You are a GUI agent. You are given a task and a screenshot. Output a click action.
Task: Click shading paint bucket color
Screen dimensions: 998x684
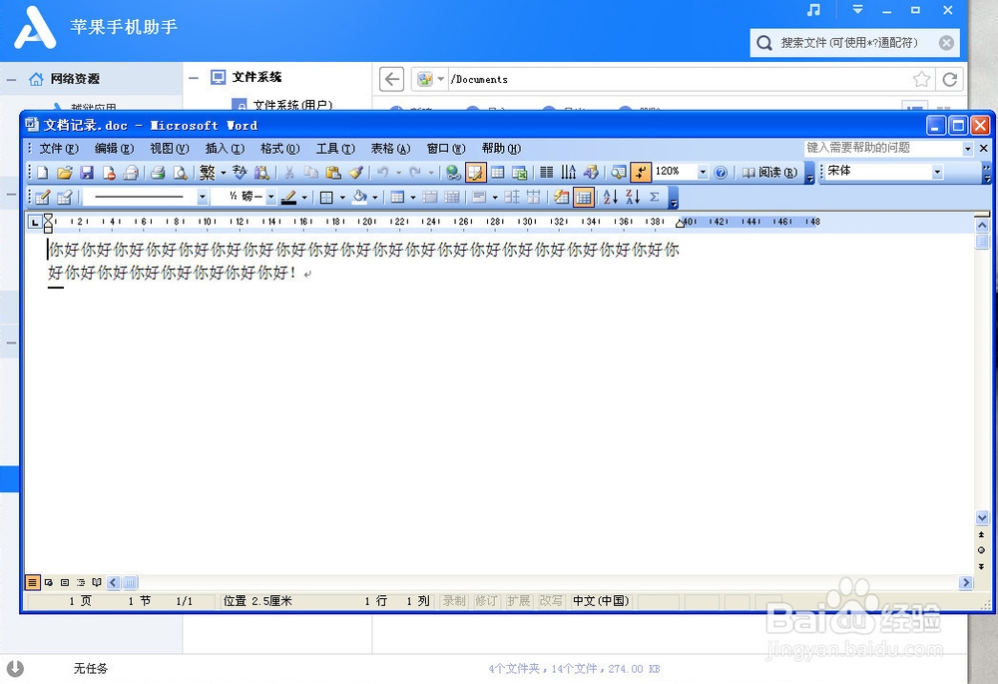(x=359, y=198)
